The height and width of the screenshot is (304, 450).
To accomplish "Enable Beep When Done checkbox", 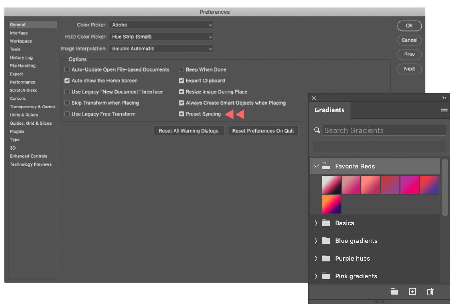I will [181, 69].
